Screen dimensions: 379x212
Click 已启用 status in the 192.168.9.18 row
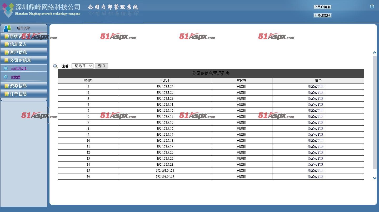tap(242, 140)
